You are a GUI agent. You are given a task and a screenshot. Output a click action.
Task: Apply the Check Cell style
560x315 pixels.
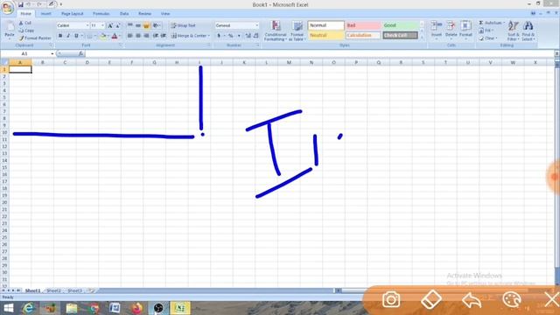(x=401, y=35)
